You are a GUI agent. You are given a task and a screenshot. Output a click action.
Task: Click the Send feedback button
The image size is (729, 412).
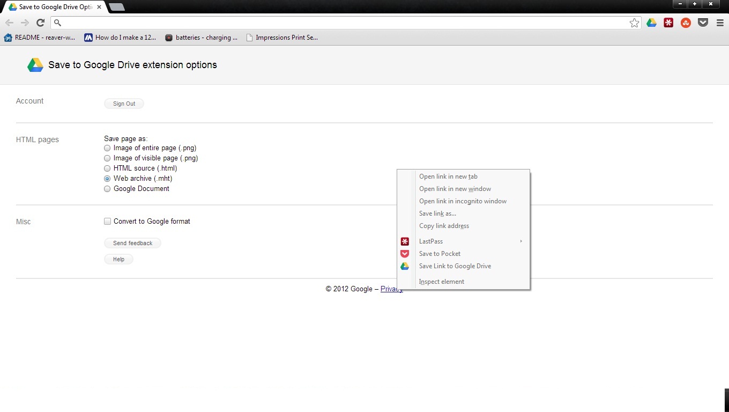[132, 243]
